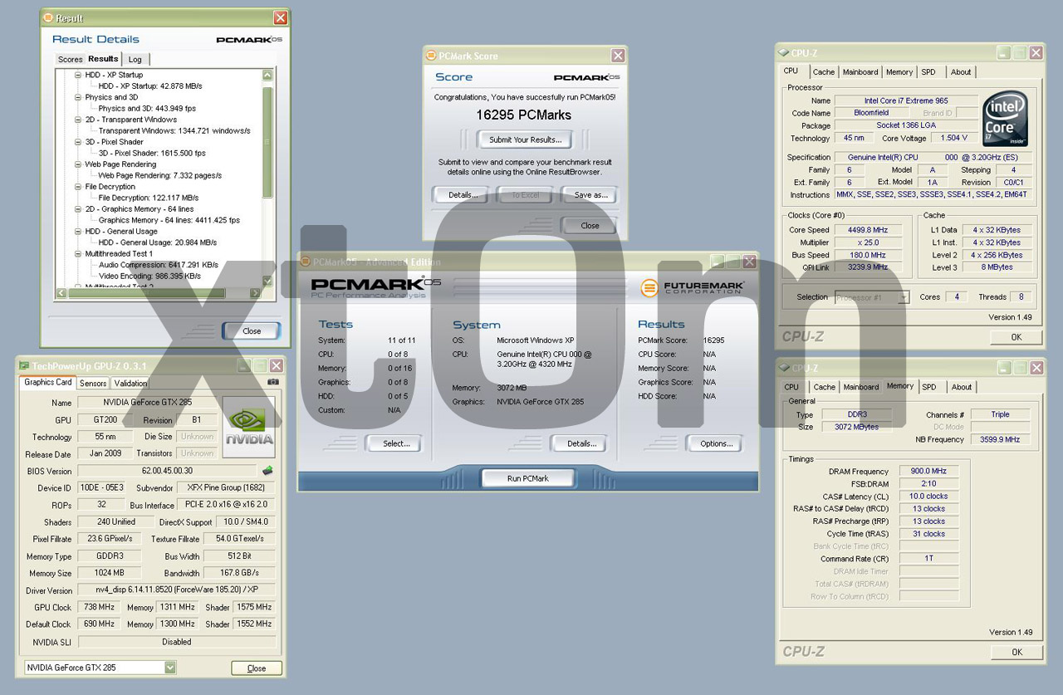The width and height of the screenshot is (1063, 695).
Task: Click Details button under System panel
Action: (x=581, y=443)
